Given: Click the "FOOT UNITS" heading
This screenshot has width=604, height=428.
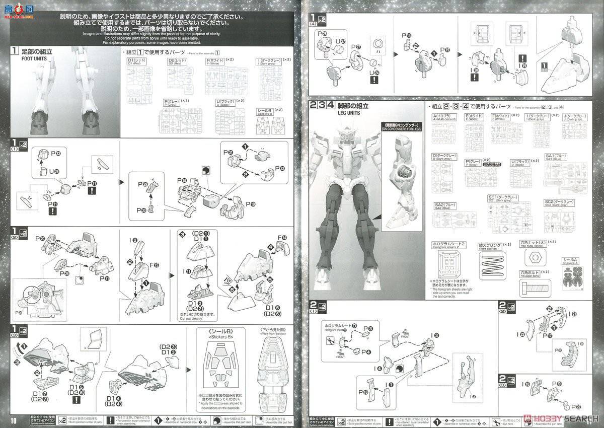Looking at the screenshot, I should (x=35, y=58).
